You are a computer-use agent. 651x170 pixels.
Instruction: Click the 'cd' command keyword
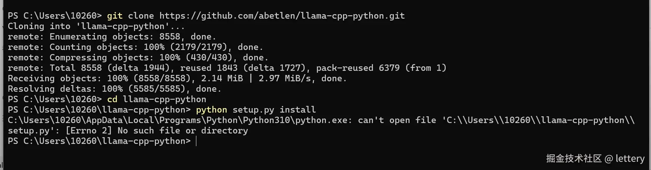pyautogui.click(x=112, y=99)
